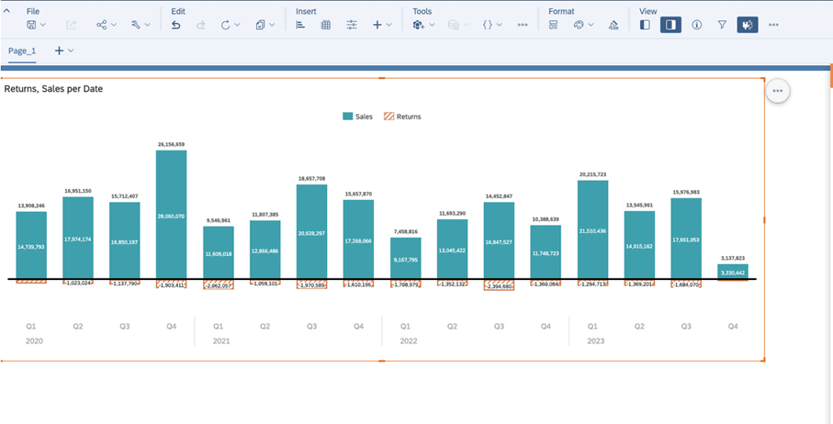Open the filter funnel icon in View
The width and height of the screenshot is (833, 424).
(x=722, y=25)
